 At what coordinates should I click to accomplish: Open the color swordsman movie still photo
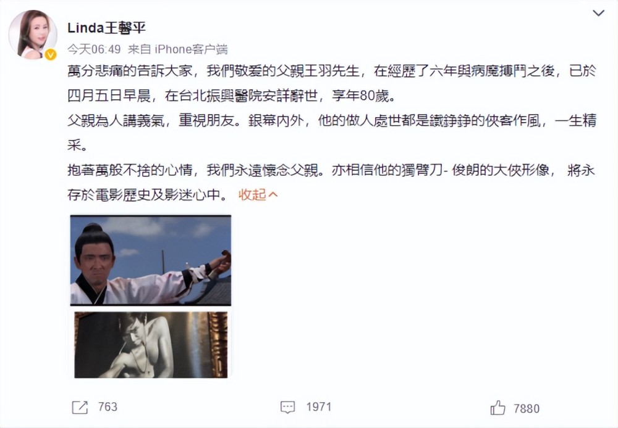pyautogui.click(x=151, y=260)
